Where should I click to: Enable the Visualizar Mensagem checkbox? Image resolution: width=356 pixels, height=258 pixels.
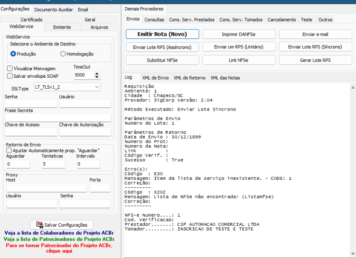coord(10,68)
